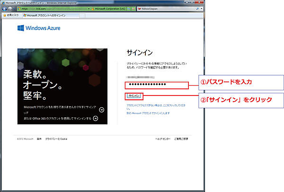284x192 pixels.
Task: Open a new blank tab
Action: (x=82, y=16)
